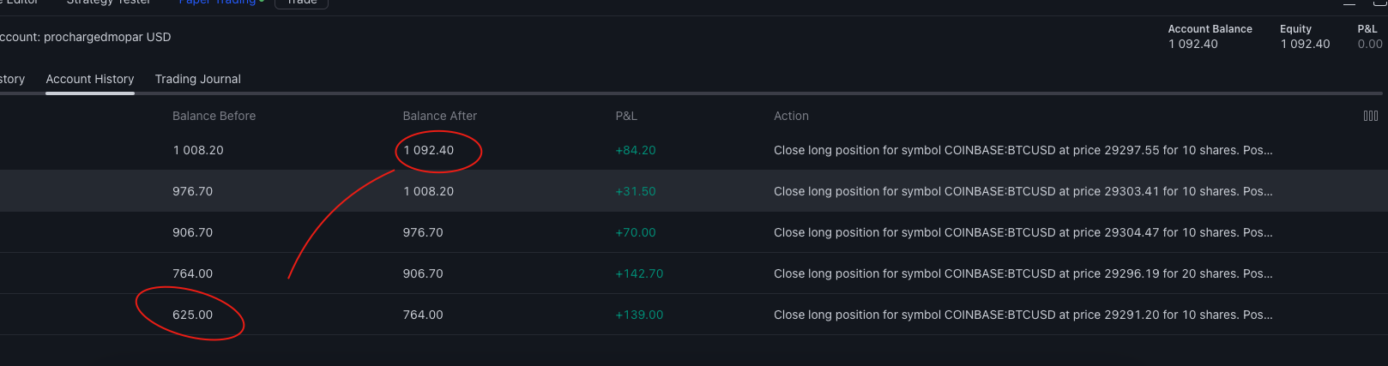Switch to the Account History tab

[90, 79]
